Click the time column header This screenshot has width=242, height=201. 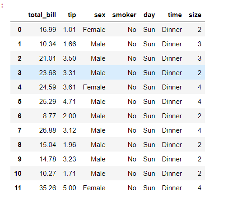(x=175, y=15)
